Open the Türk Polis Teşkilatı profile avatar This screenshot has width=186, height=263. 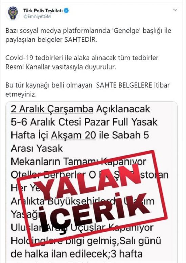click(x=13, y=14)
